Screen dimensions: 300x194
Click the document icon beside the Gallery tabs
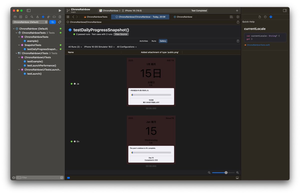point(238,41)
